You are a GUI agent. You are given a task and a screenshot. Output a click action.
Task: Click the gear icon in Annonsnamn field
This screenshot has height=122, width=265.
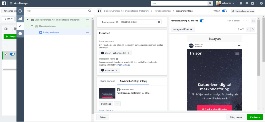159,22
